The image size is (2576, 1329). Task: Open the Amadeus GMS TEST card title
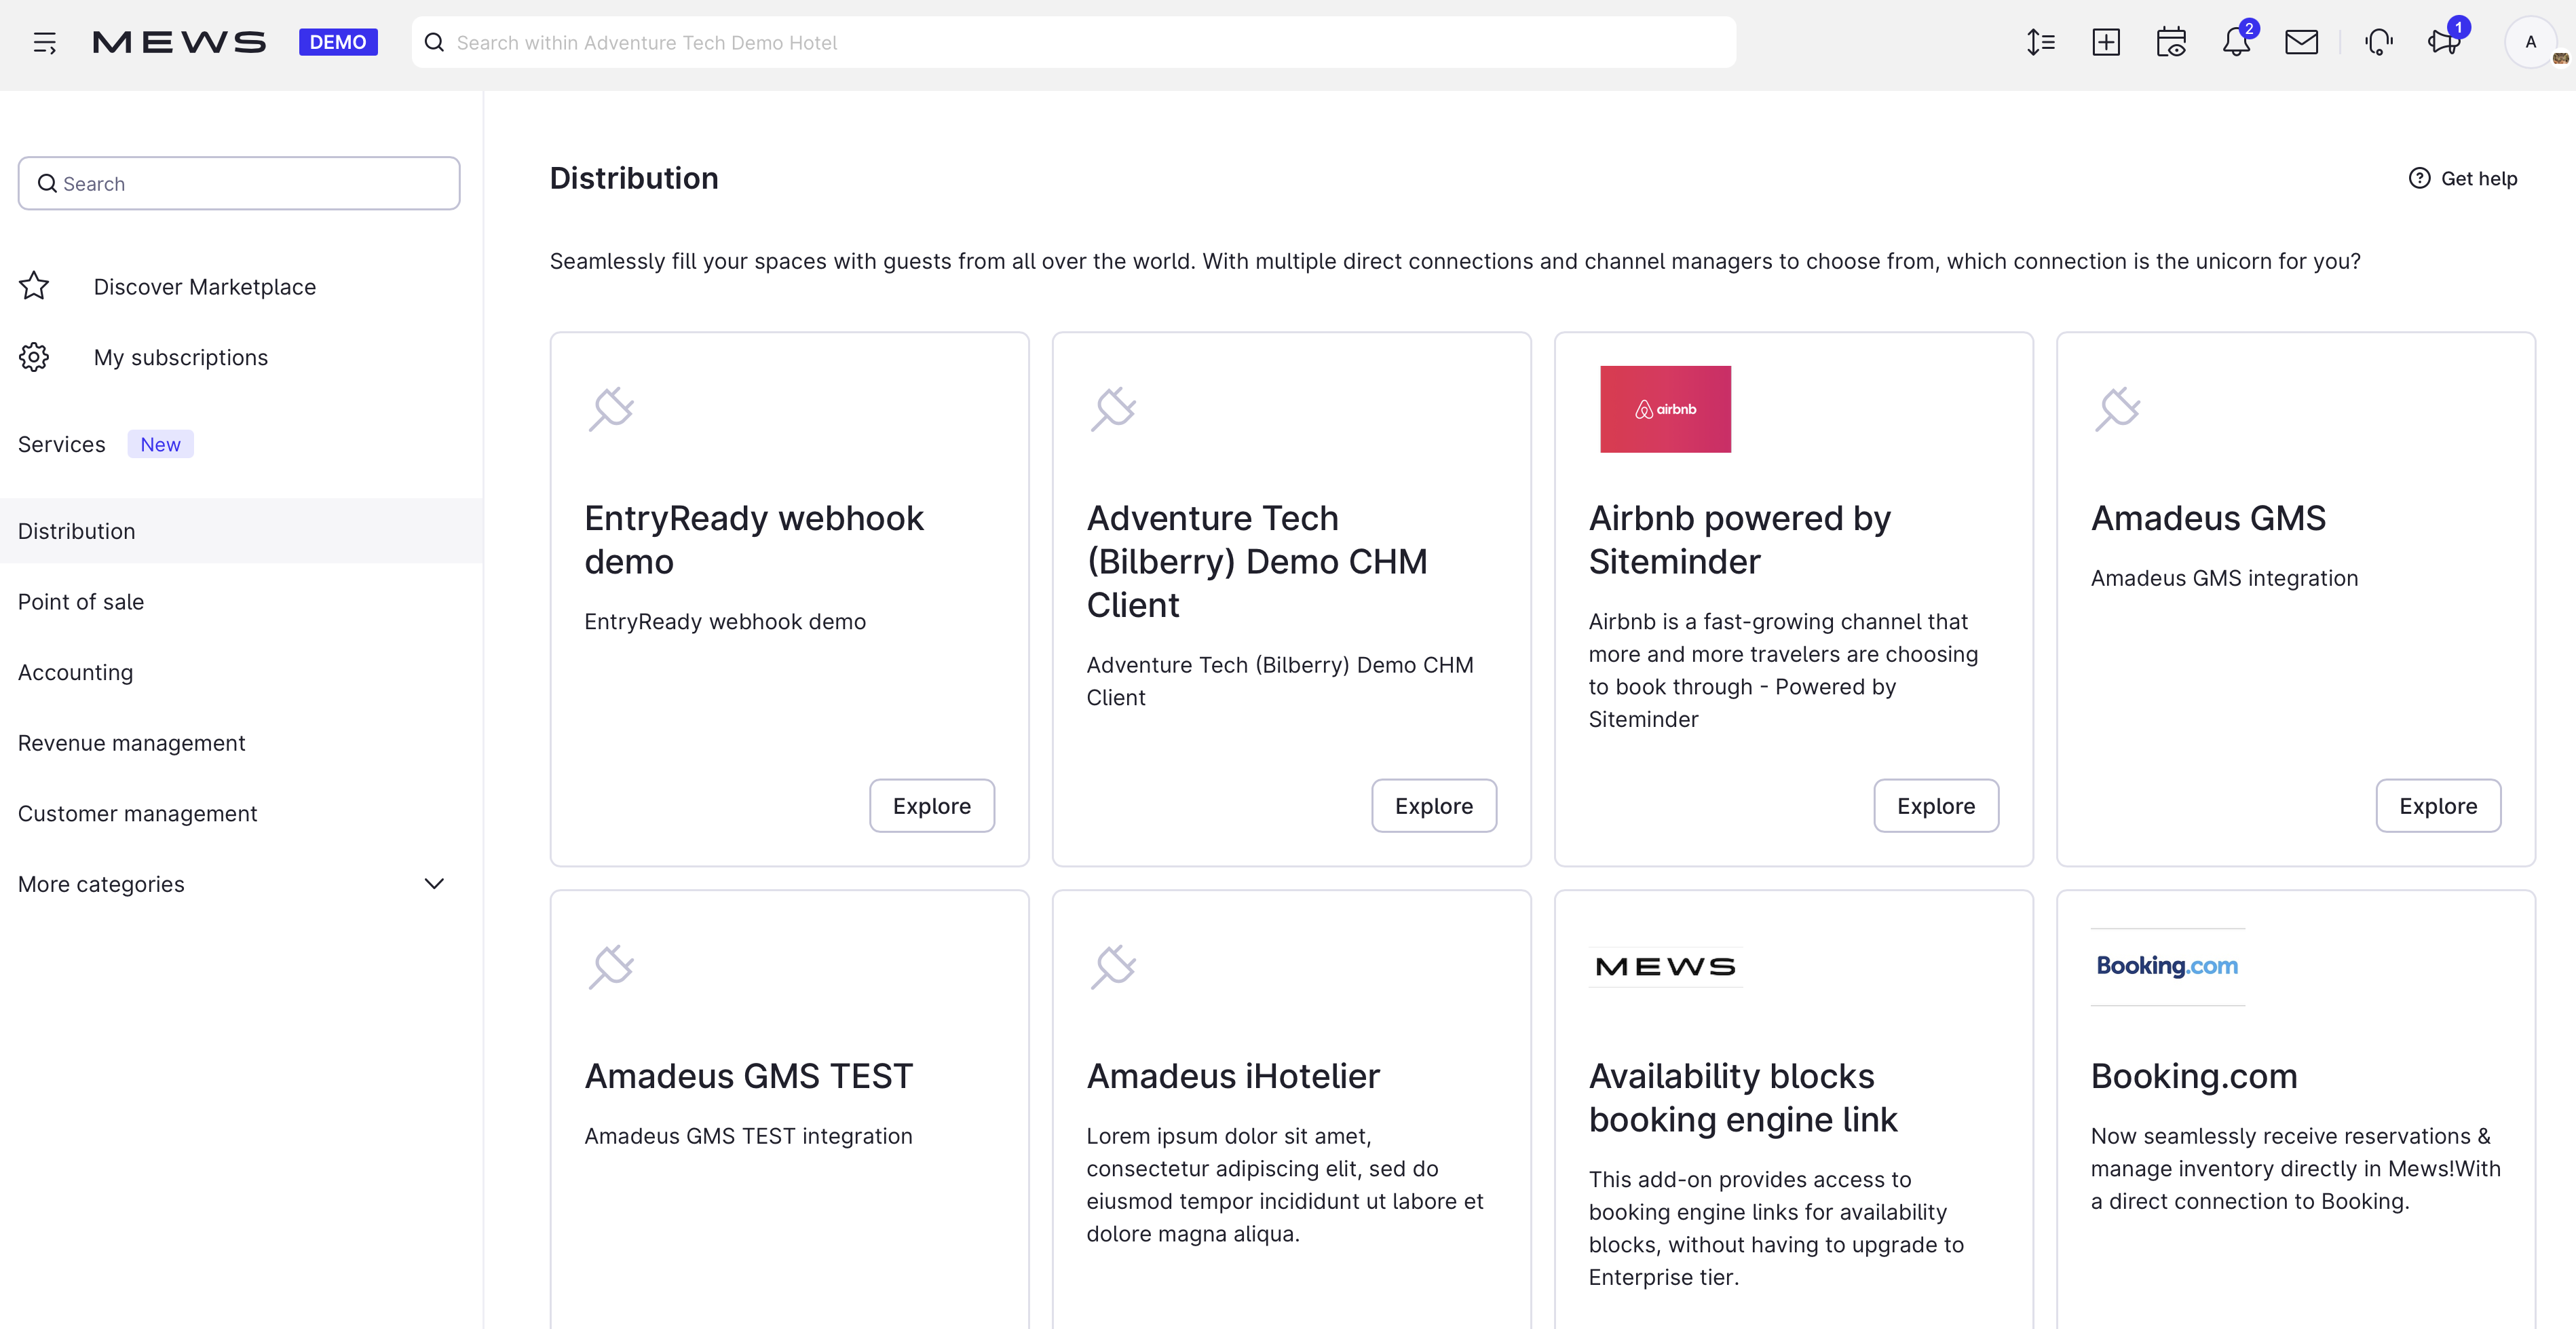click(748, 1076)
